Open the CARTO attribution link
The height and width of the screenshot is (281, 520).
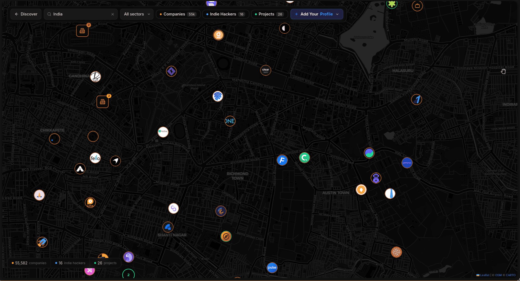pos(511,275)
